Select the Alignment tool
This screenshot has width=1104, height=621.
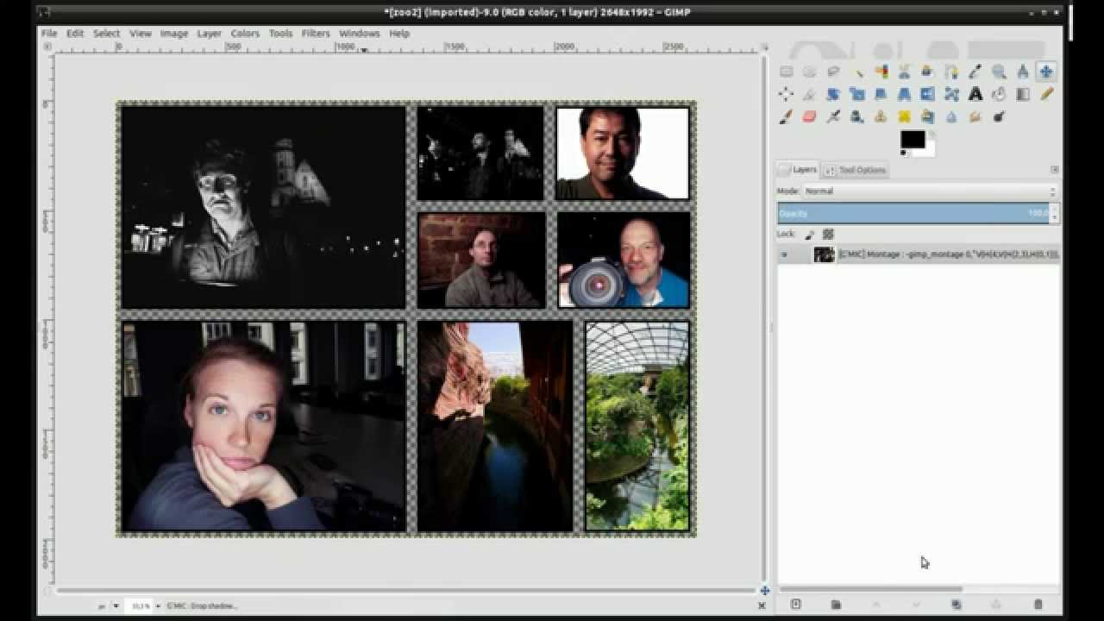coord(786,94)
